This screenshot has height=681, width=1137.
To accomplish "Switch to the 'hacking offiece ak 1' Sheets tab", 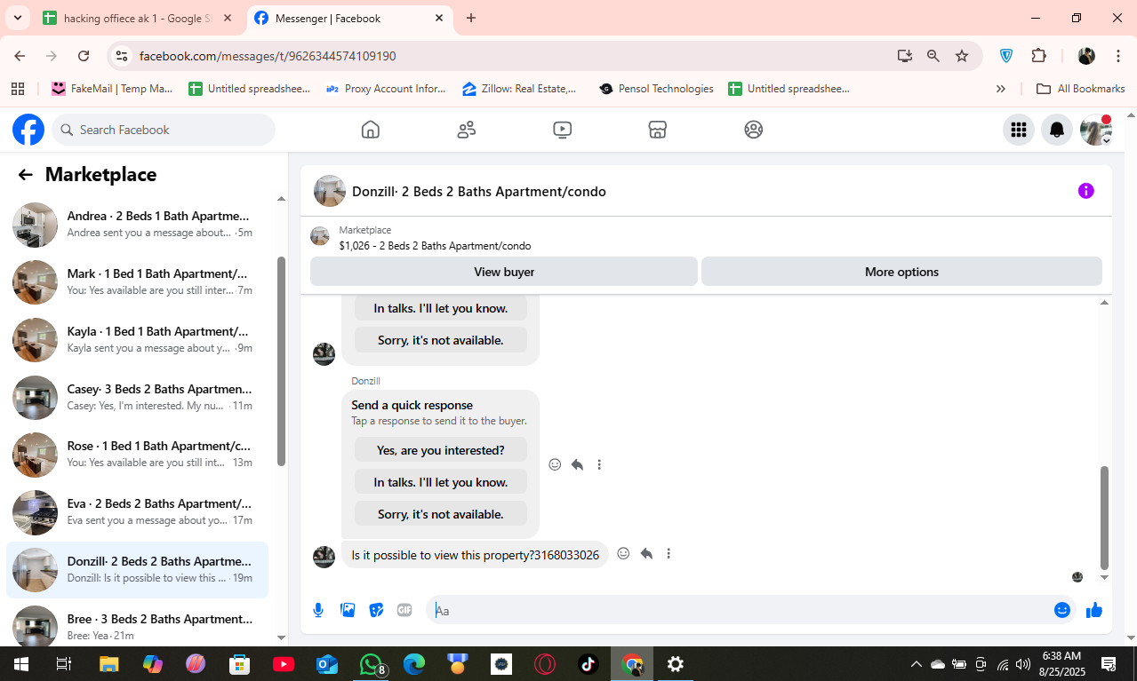I will [138, 18].
